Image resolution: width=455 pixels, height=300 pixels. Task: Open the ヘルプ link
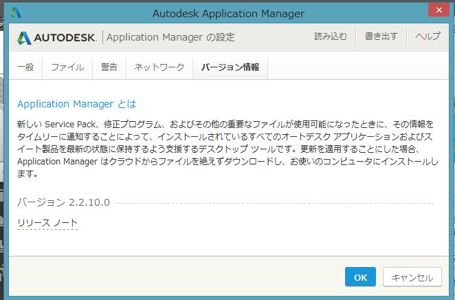[428, 36]
